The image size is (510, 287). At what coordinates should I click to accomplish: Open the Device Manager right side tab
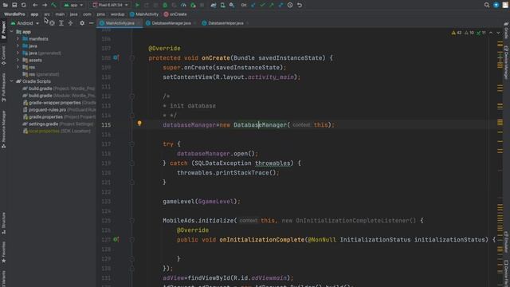click(507, 62)
